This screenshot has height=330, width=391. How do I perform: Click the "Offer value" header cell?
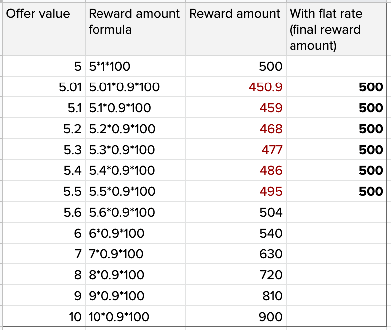tap(44, 29)
